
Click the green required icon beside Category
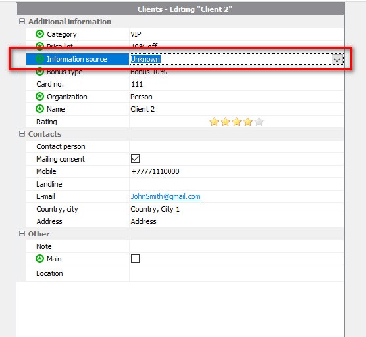[x=39, y=34]
